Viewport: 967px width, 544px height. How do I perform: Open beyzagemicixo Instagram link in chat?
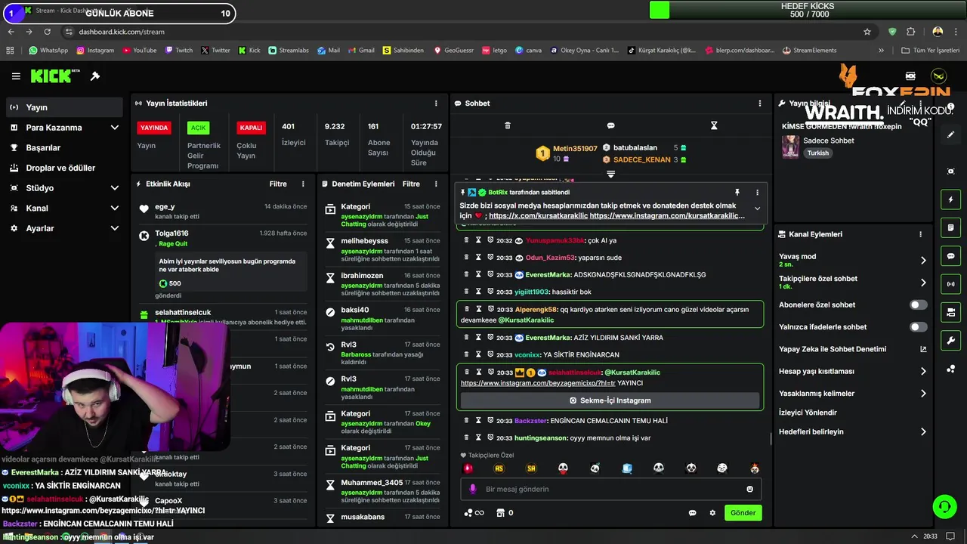(x=538, y=383)
